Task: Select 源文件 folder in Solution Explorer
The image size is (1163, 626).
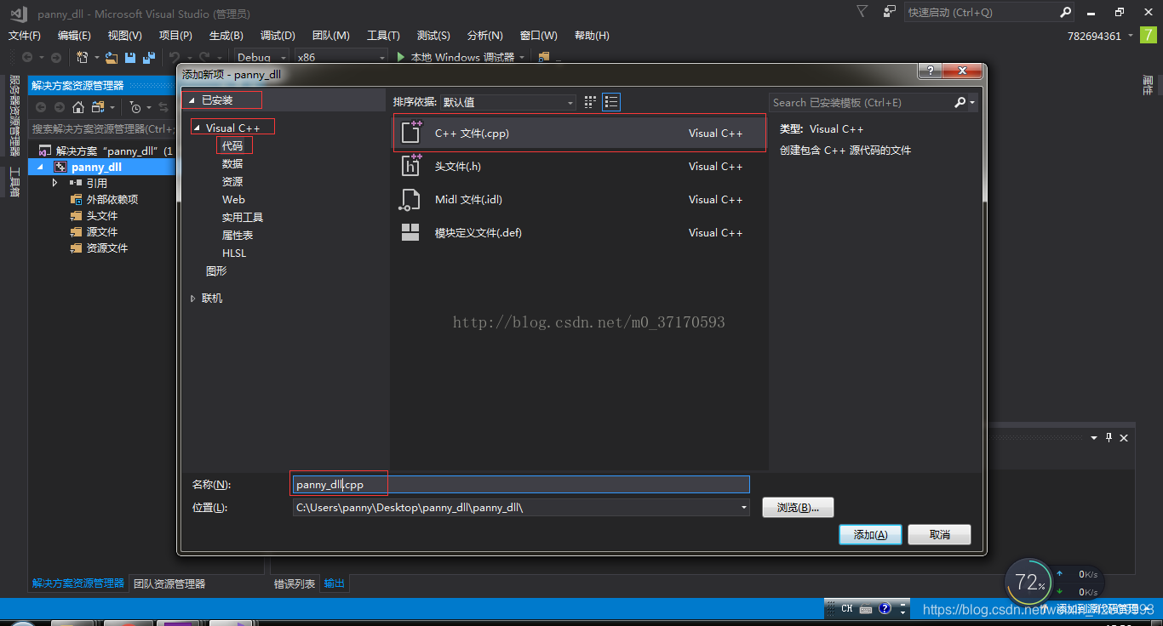Action: point(102,232)
